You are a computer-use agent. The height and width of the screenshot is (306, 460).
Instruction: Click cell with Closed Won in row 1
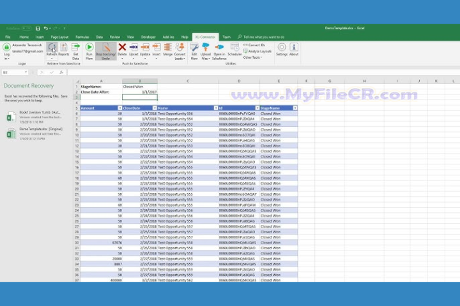[x=140, y=87]
